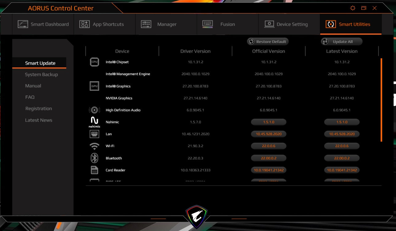
Task: Update Nahimic to latest version 1.5.1.0
Action: 342,122
